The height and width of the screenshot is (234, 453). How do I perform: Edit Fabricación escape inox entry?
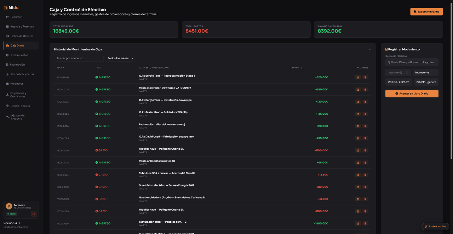[x=358, y=138]
